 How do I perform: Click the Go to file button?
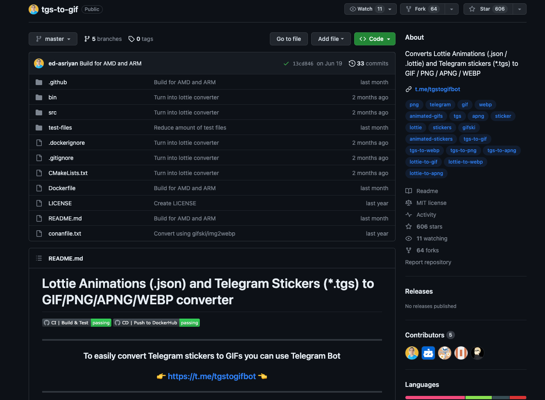click(289, 39)
